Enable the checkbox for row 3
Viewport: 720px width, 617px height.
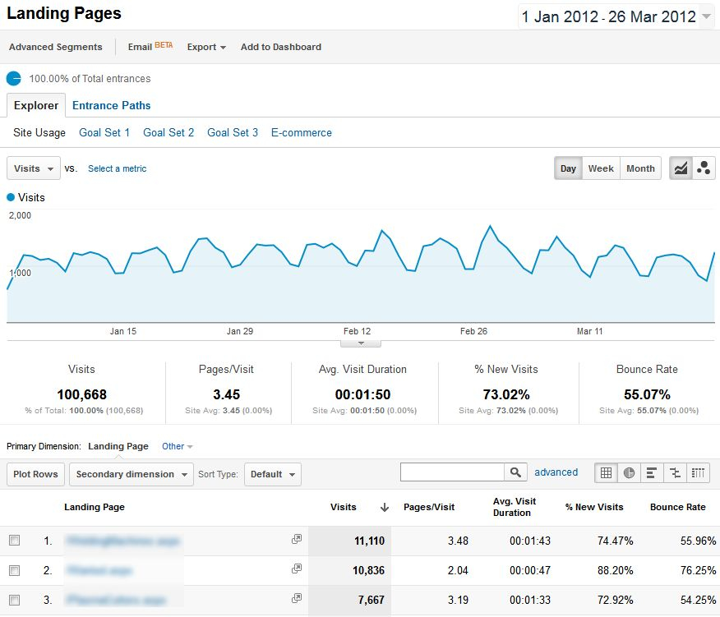coord(14,600)
